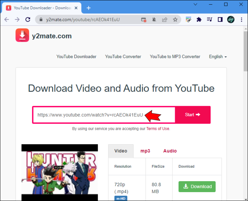
Task: Open the YouTube Converter nav link
Action: pos(123,56)
